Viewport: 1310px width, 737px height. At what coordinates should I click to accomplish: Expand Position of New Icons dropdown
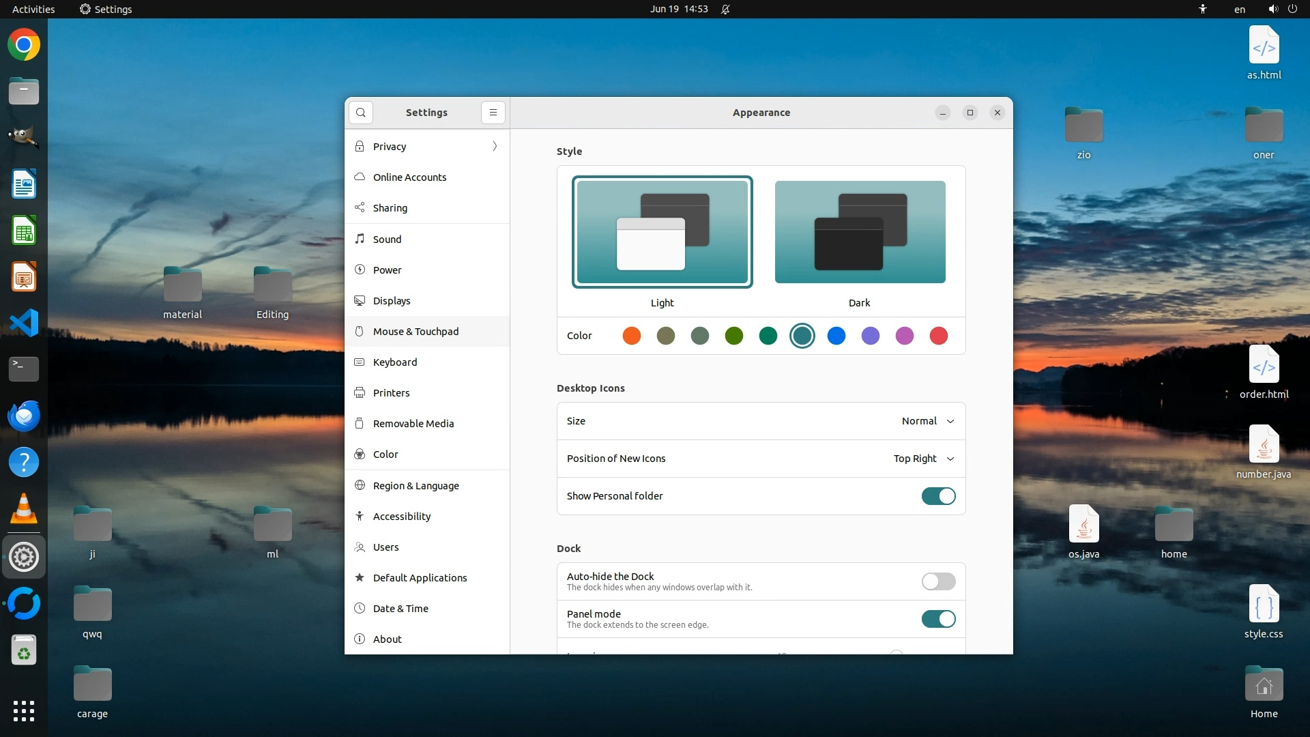click(x=923, y=459)
